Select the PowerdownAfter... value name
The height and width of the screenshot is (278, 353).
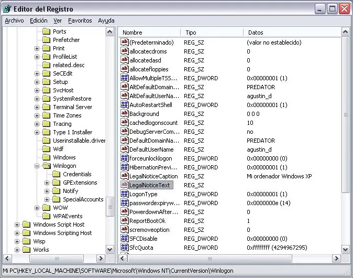[154, 212]
